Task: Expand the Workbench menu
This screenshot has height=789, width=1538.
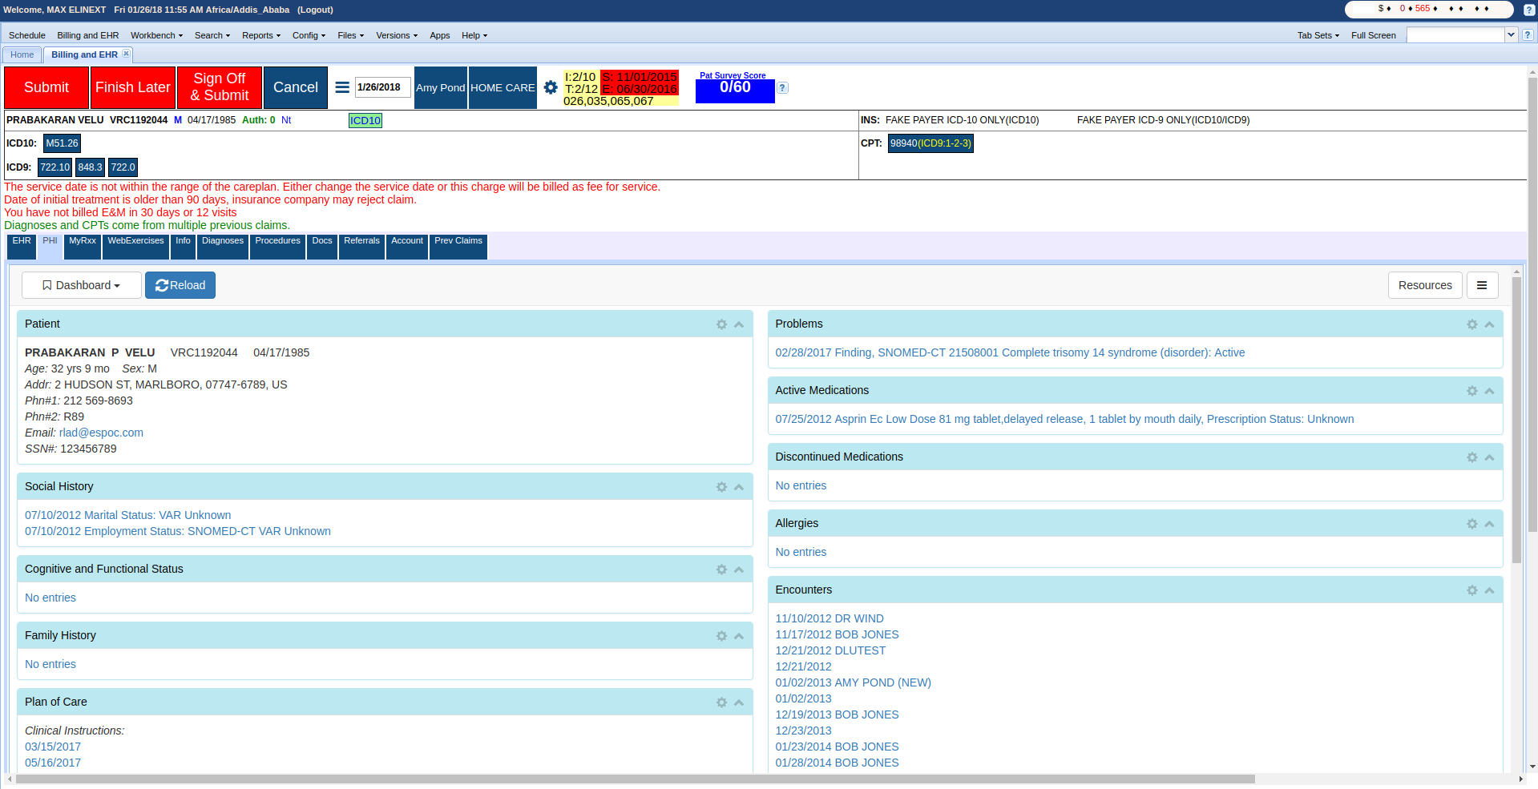Action: pos(156,35)
